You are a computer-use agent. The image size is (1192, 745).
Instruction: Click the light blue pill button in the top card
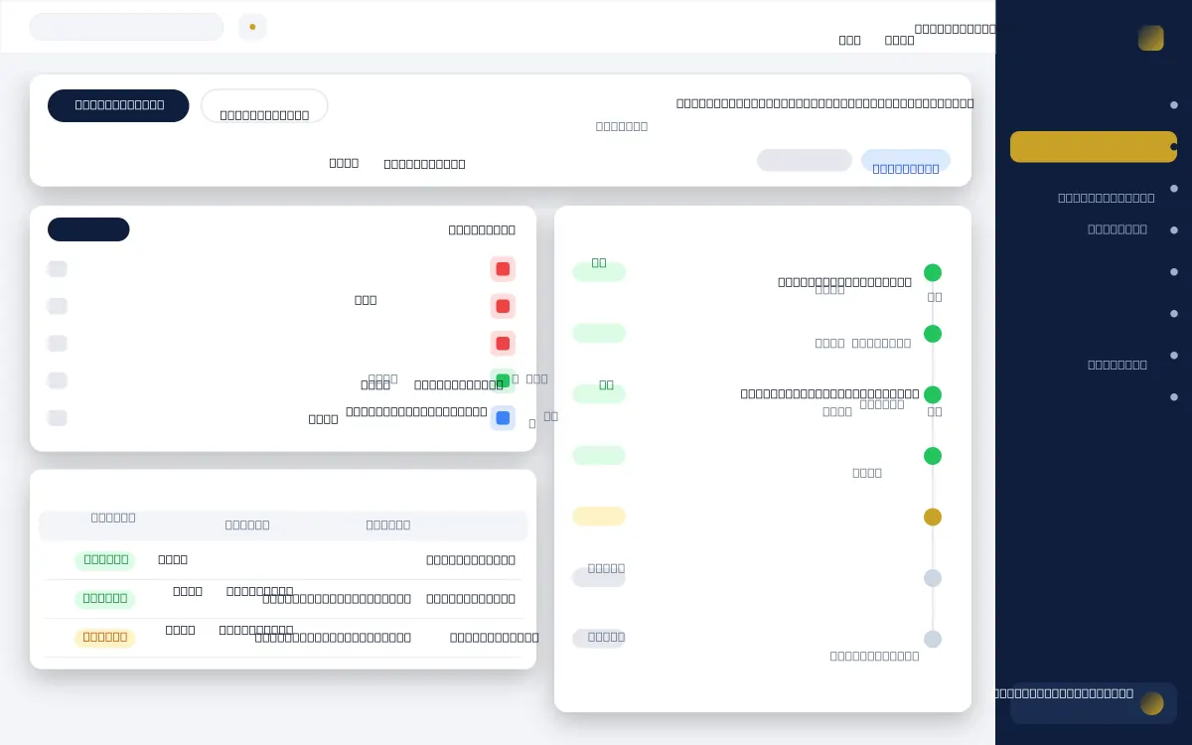tap(906, 160)
